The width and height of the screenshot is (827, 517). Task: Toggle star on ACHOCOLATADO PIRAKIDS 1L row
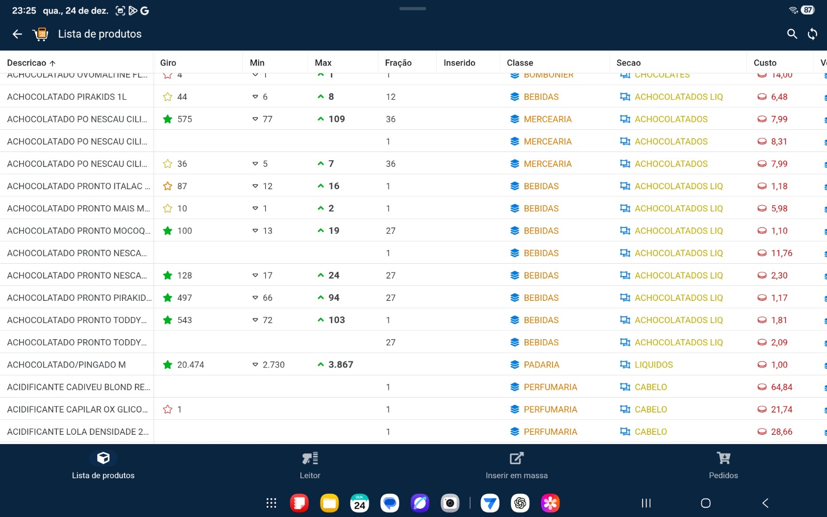[x=167, y=97]
